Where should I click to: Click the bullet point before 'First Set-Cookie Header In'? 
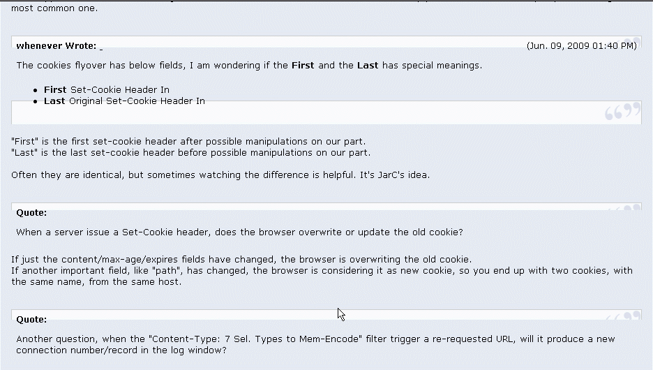36,90
